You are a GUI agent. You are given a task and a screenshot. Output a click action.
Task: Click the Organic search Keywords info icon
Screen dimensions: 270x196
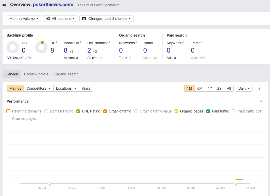pos(136,42)
